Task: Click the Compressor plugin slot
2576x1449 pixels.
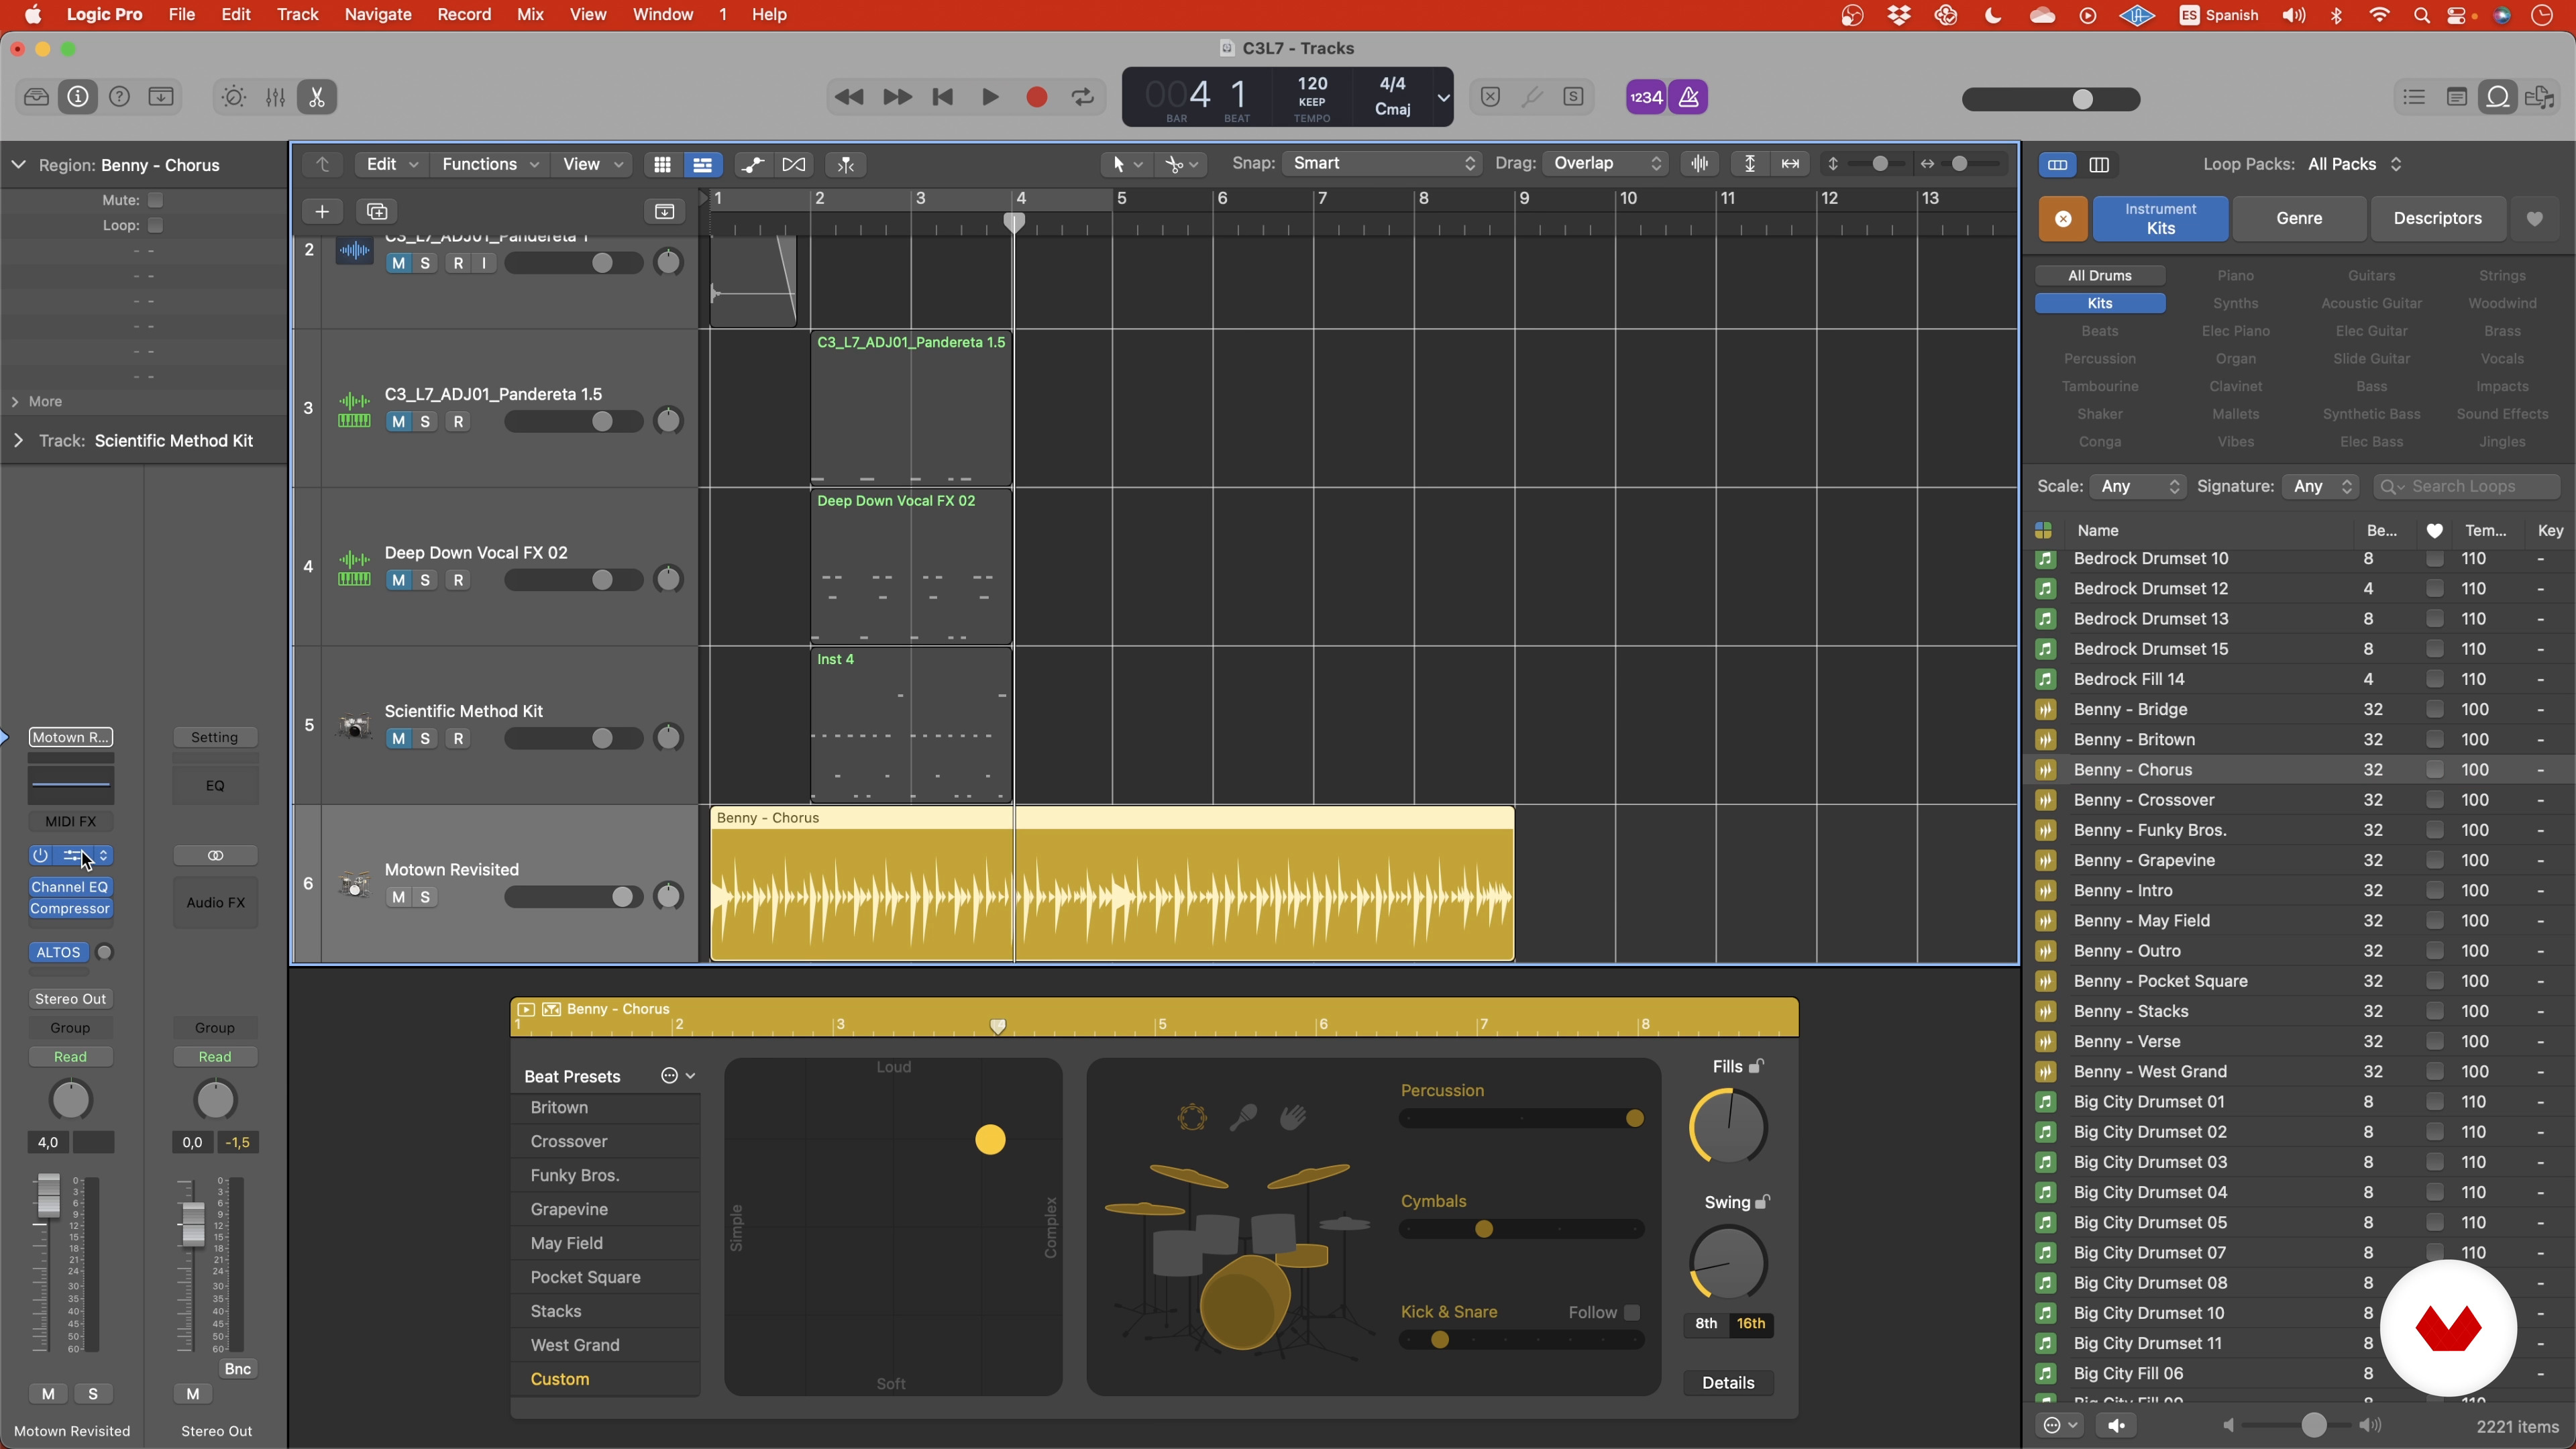Action: click(x=70, y=908)
